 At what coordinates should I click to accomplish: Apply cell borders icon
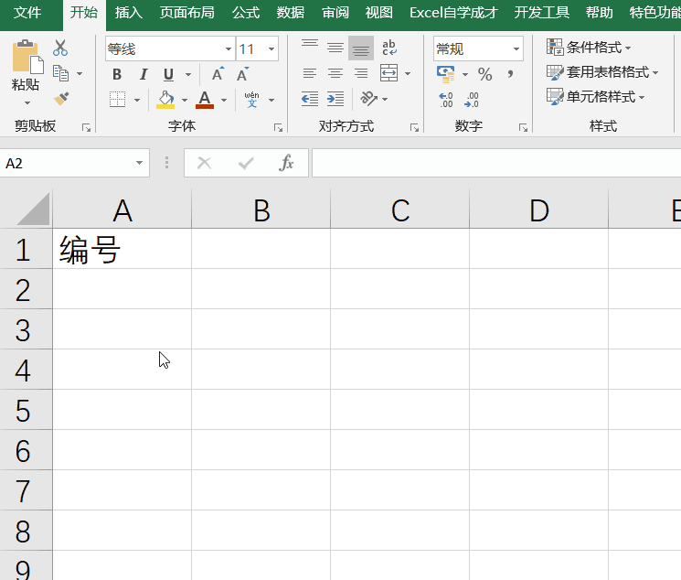117,100
